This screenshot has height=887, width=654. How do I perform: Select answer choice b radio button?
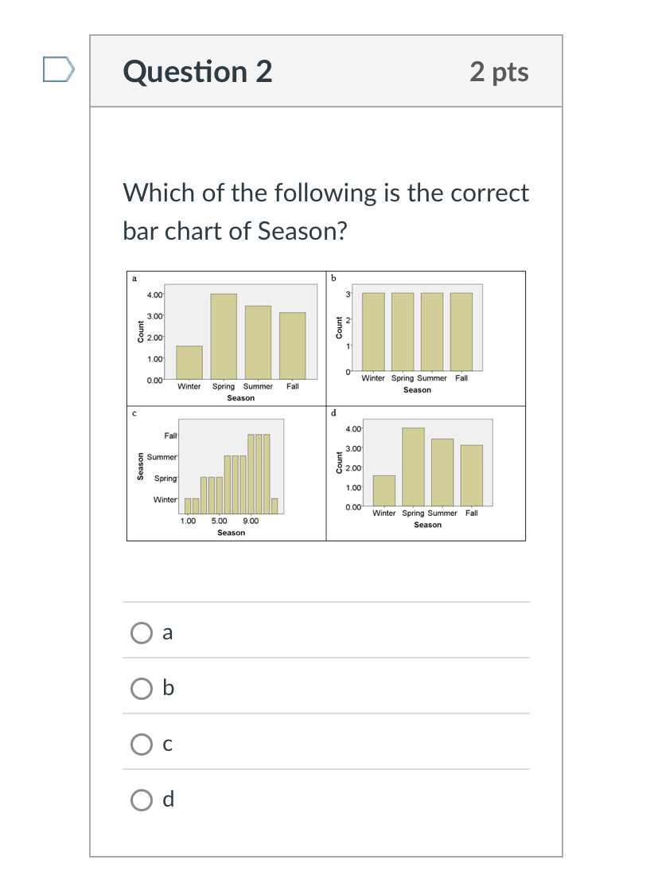[x=142, y=688]
